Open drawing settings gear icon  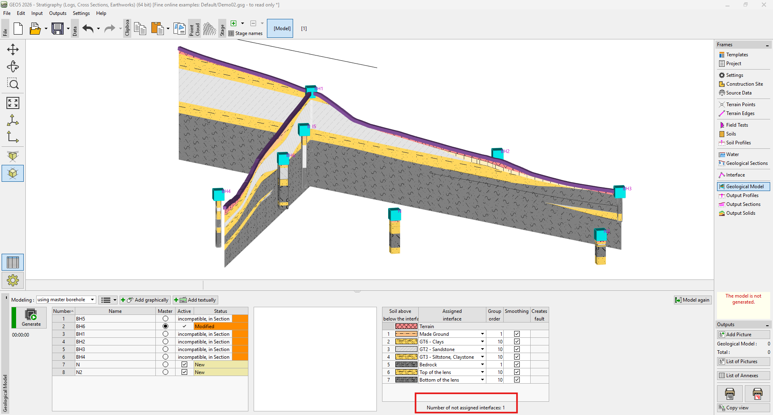coord(13,280)
